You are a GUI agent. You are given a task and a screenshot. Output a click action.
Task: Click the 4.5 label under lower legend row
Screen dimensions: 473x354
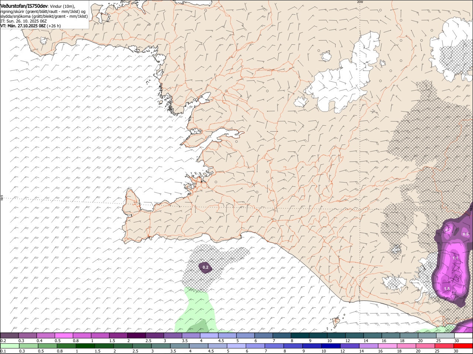[211, 351]
